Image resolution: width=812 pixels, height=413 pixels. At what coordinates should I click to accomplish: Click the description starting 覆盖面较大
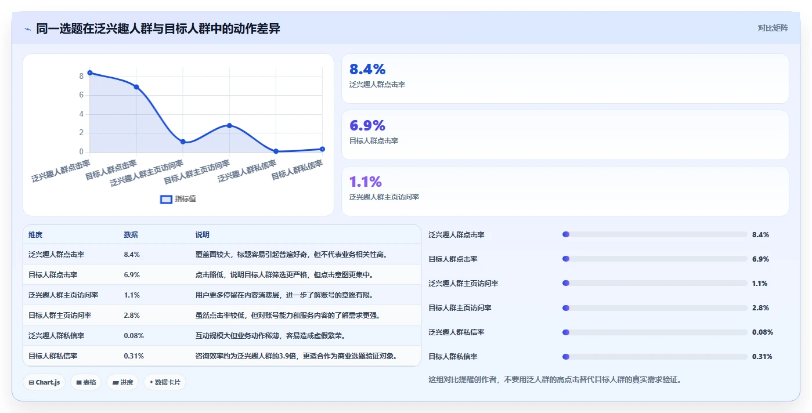[x=292, y=254]
